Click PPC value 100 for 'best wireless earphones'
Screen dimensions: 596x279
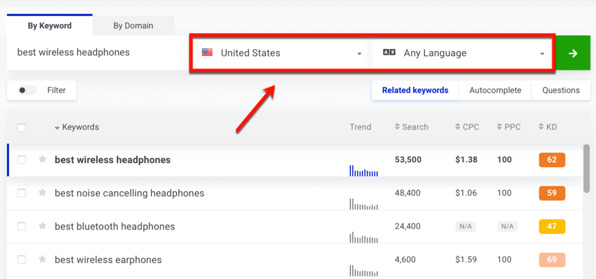click(504, 260)
